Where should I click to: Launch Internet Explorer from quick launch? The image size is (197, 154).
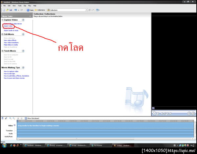[x=11, y=145]
